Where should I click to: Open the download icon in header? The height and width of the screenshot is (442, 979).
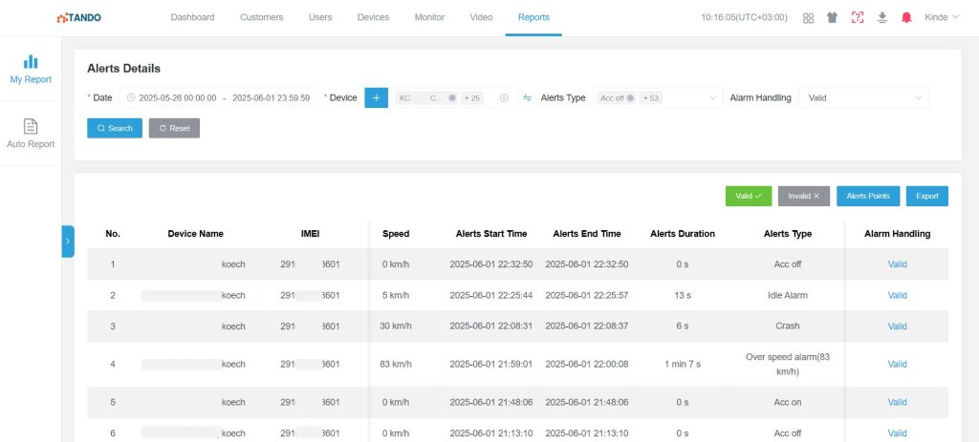pyautogui.click(x=881, y=17)
